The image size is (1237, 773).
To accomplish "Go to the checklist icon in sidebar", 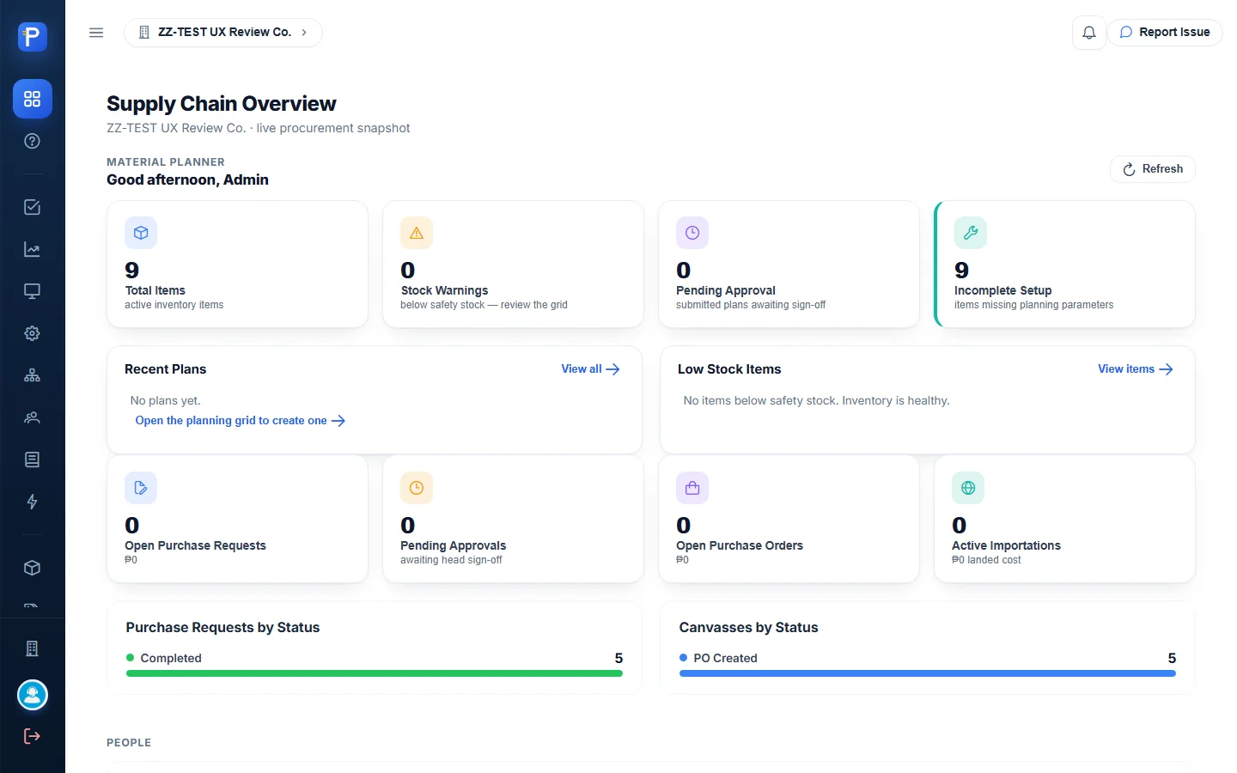I will pos(33,207).
